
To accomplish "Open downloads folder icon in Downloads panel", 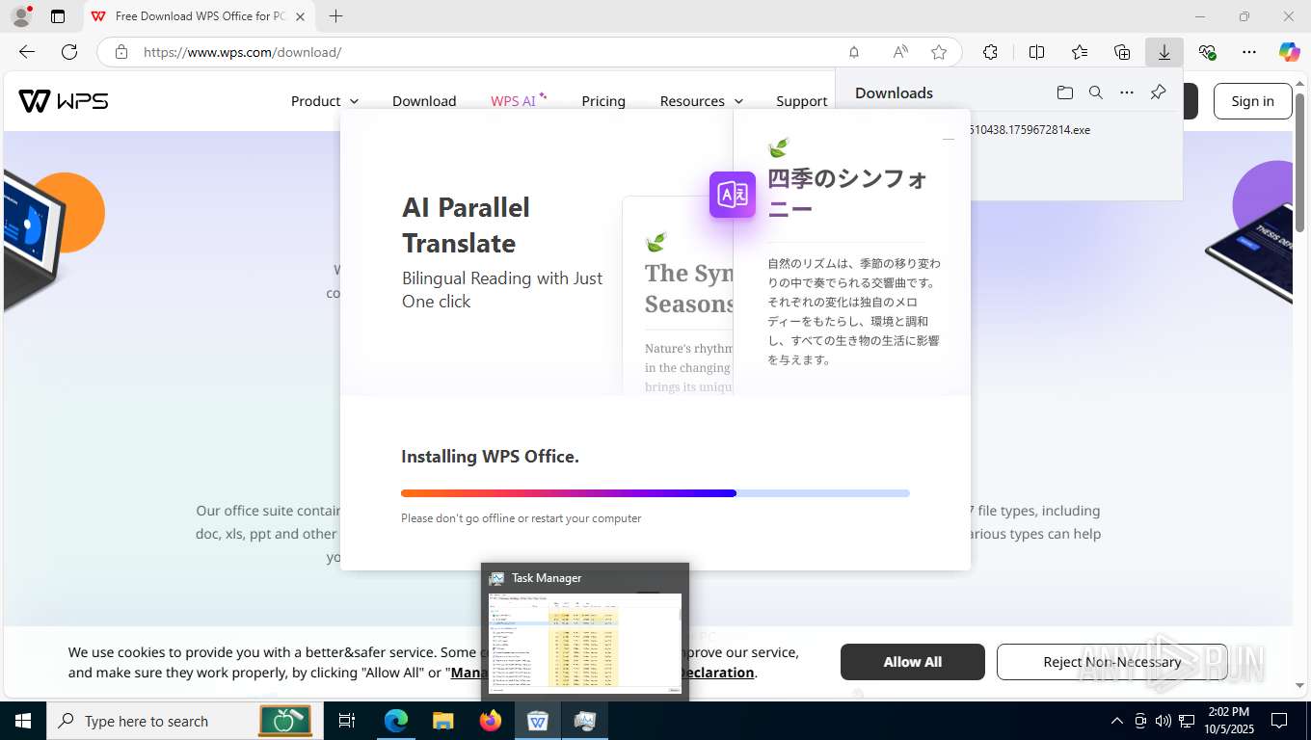I will pyautogui.click(x=1065, y=92).
